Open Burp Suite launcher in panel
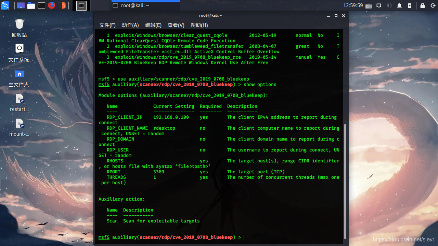Image resolution: width=438 pixels, height=246 pixels. 63,5
